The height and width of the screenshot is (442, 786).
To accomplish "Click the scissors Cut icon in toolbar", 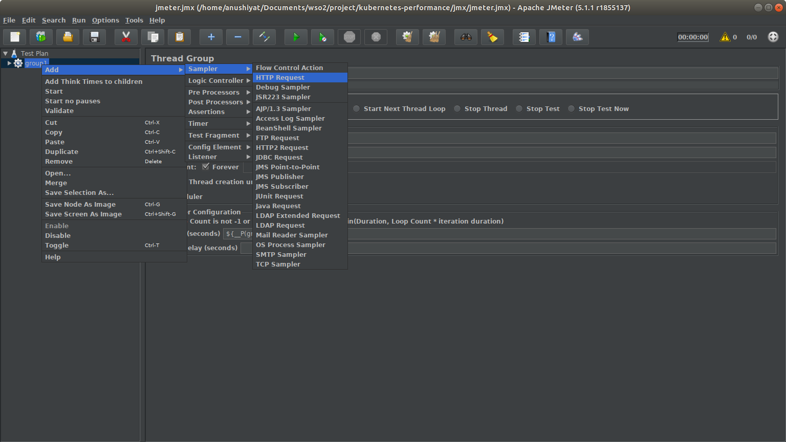I will click(x=126, y=37).
